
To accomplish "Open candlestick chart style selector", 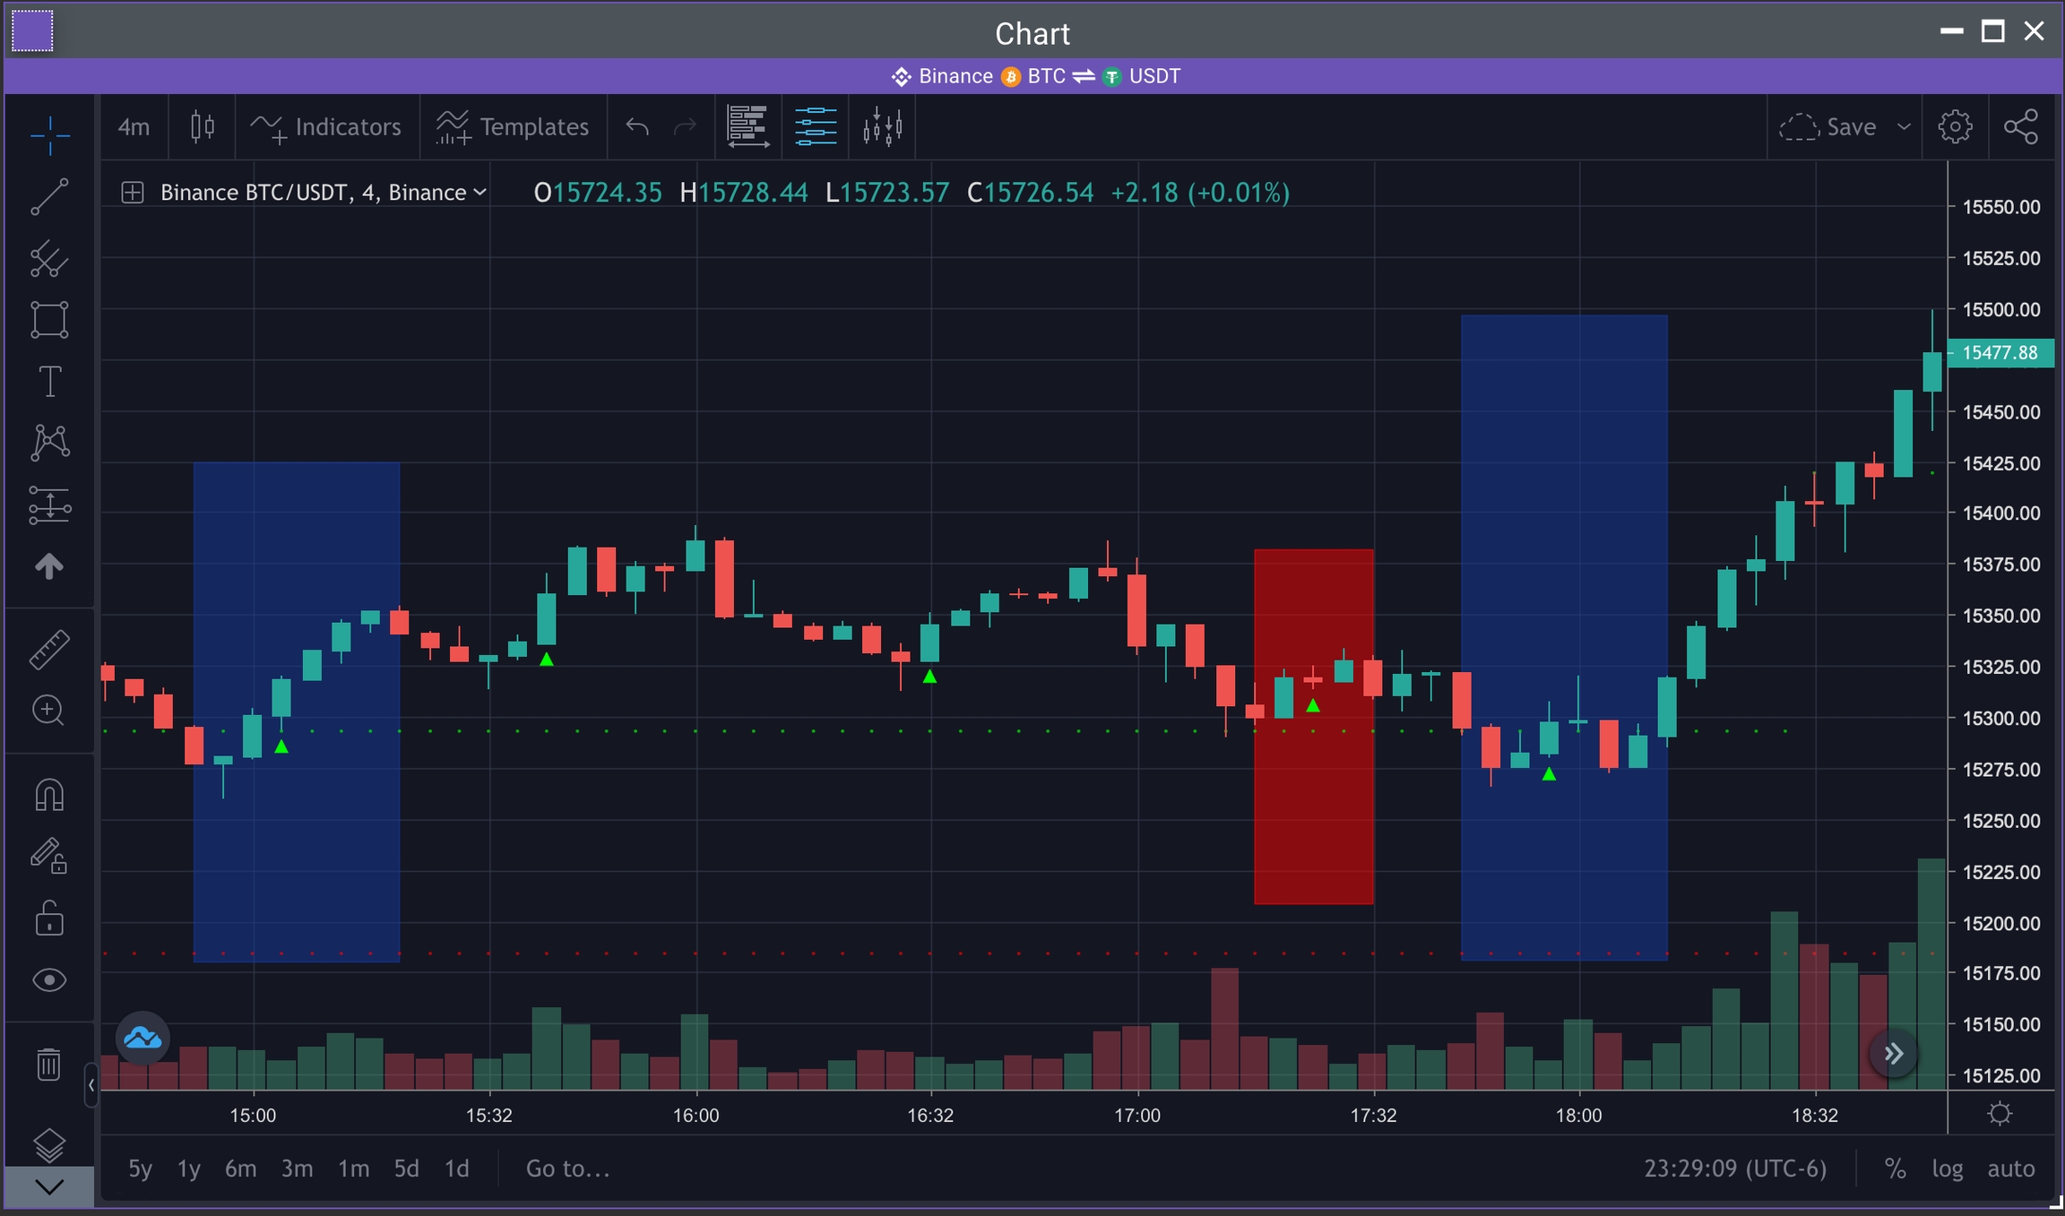I will pos(203,127).
